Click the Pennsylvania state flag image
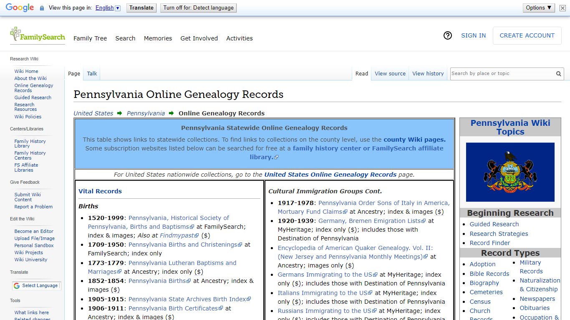This screenshot has height=320, width=570. pos(510,172)
